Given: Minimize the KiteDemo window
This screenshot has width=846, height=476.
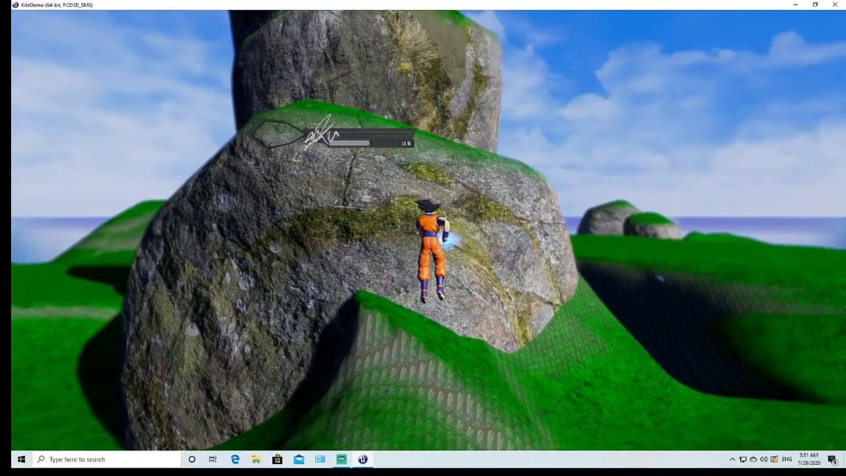Looking at the screenshot, I should click(795, 5).
